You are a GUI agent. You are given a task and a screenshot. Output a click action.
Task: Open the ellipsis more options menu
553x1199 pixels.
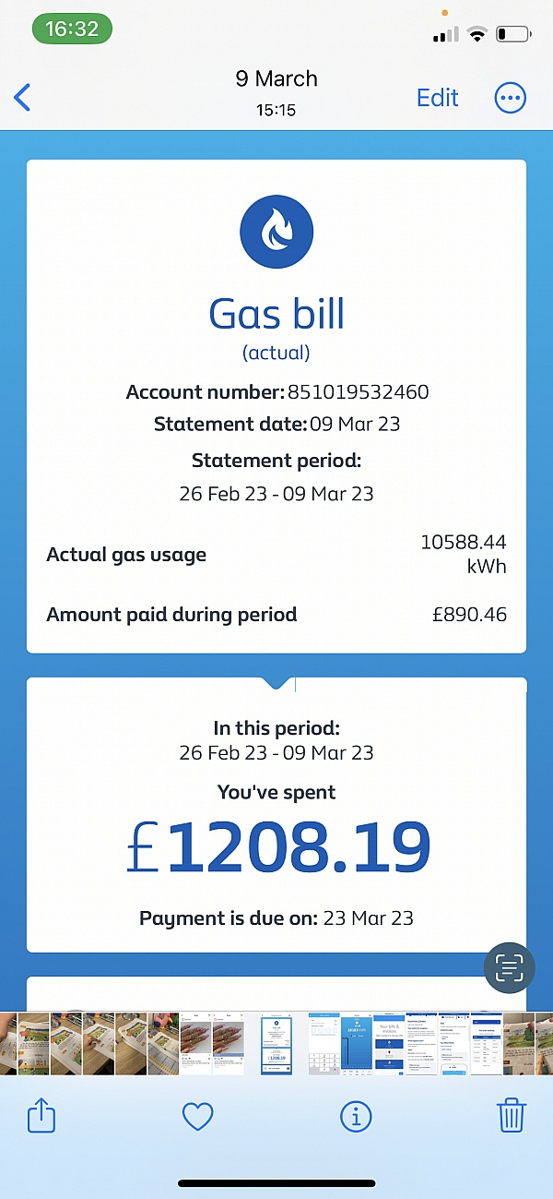pos(510,98)
